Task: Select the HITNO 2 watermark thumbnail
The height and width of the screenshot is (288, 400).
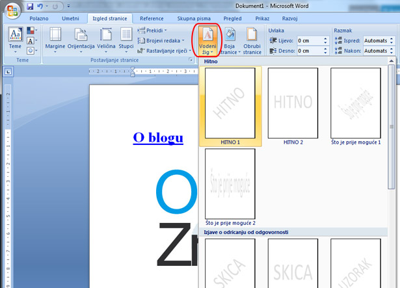Action: (x=293, y=104)
